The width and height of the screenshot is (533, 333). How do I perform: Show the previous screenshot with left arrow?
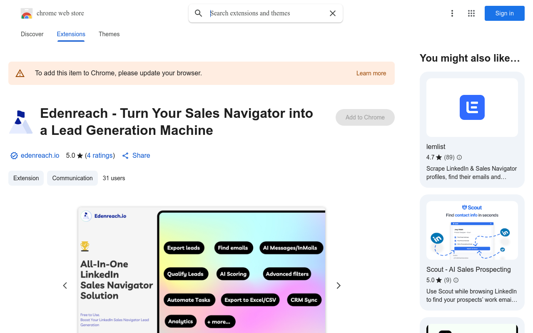(65, 286)
